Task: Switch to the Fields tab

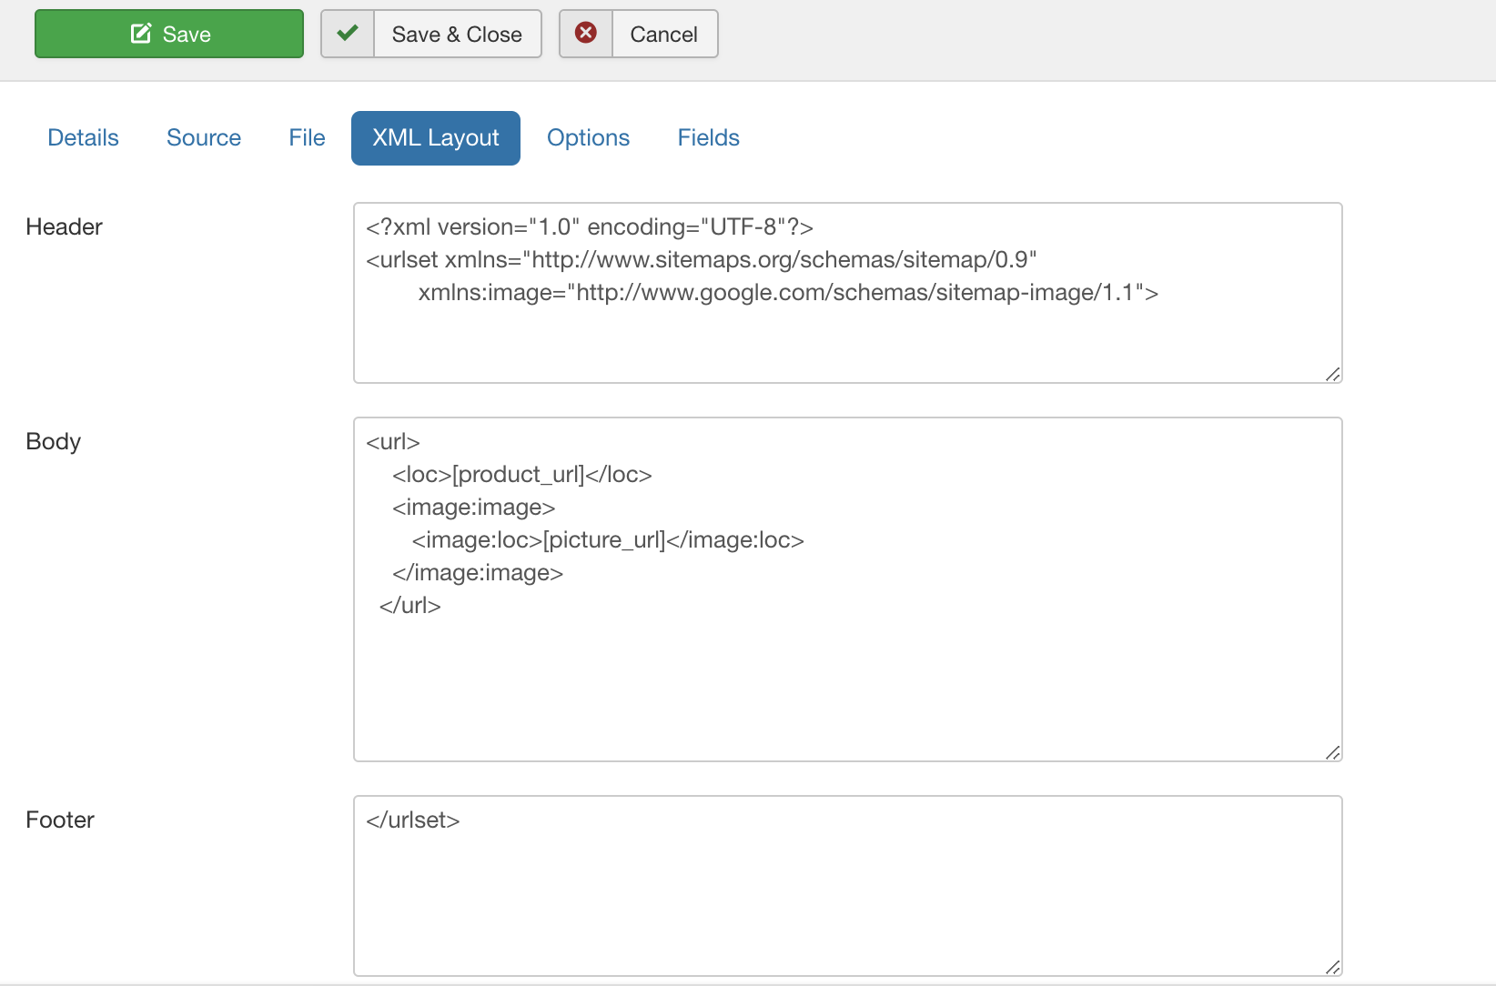Action: coord(708,137)
